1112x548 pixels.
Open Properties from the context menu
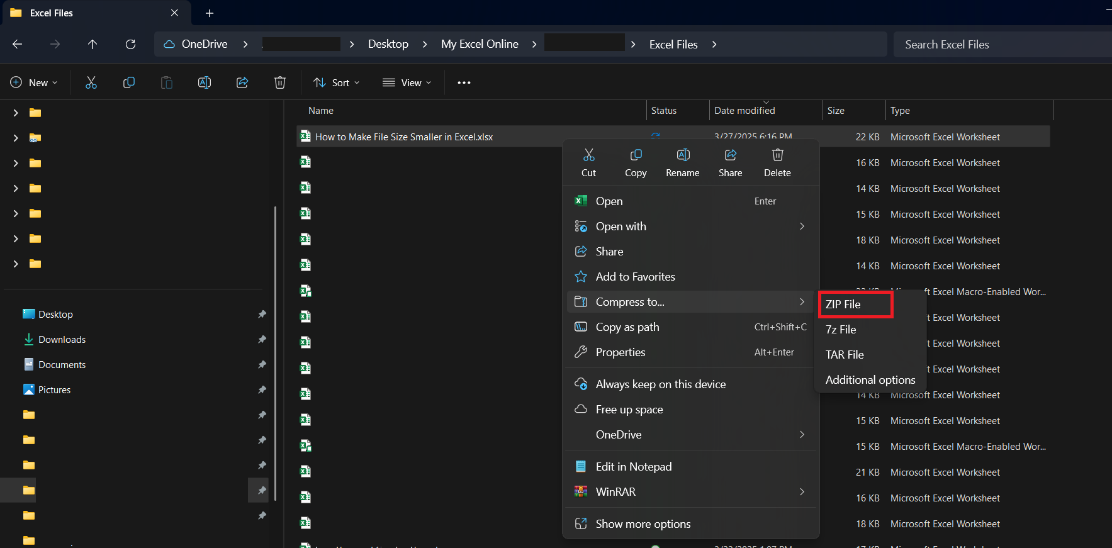pyautogui.click(x=691, y=352)
